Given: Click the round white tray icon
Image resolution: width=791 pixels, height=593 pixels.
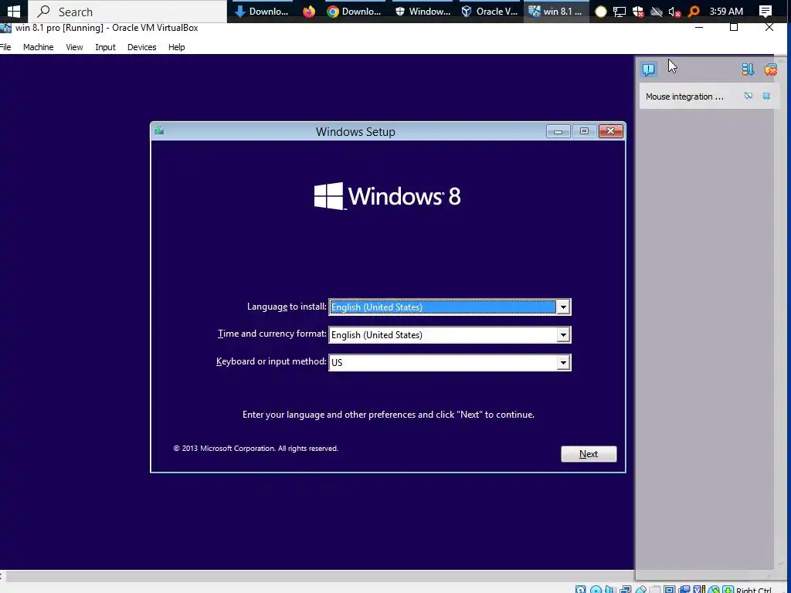Looking at the screenshot, I should (x=600, y=12).
